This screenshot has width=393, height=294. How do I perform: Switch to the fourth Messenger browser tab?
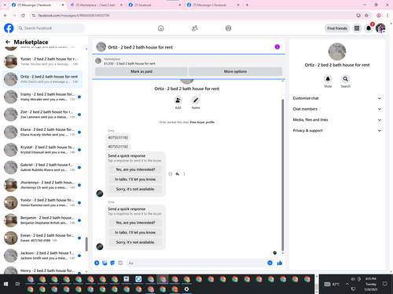click(x=213, y=5)
